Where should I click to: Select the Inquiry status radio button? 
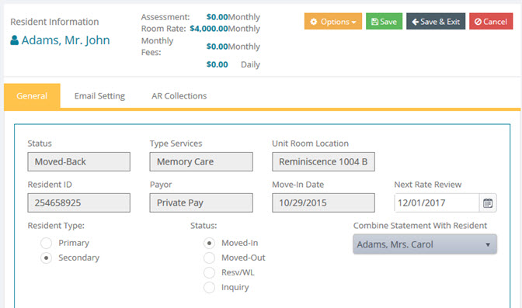tap(209, 287)
